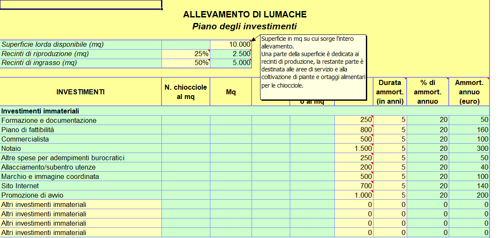Select the 2.500 mq cell
Viewport: 504px width, 238px height.
pos(231,54)
